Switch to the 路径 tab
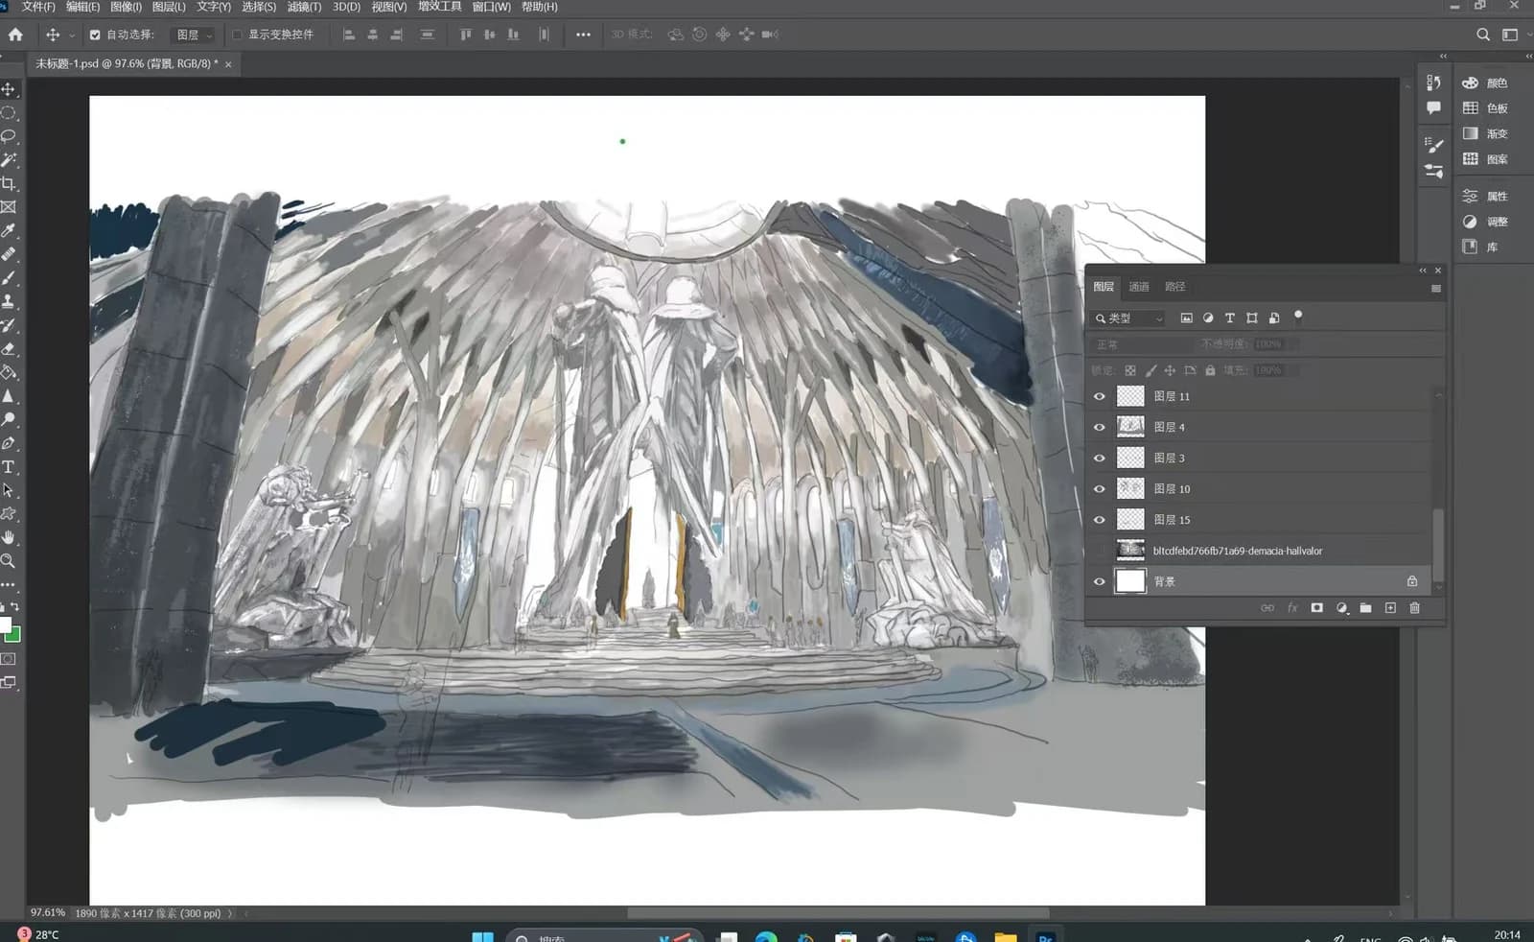1534x942 pixels. pos(1174,287)
